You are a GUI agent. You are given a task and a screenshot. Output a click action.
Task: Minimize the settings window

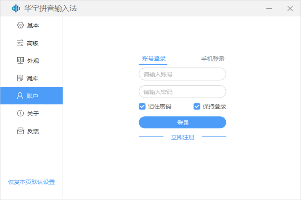269,8
